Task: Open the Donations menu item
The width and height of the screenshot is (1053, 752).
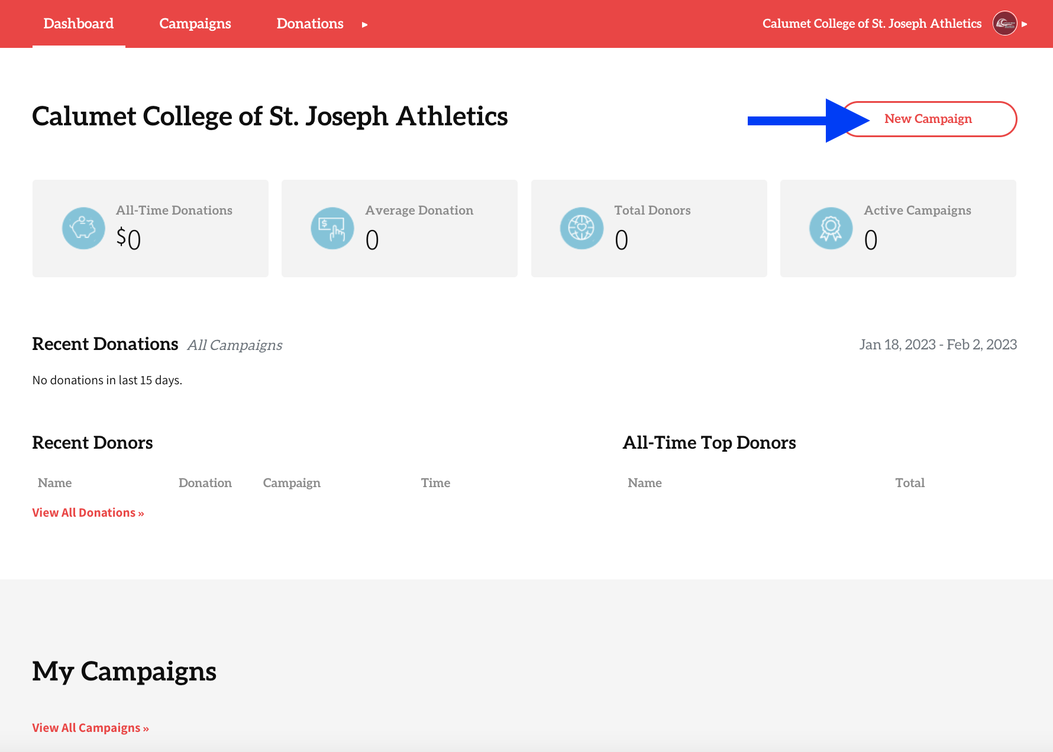Action: [310, 24]
